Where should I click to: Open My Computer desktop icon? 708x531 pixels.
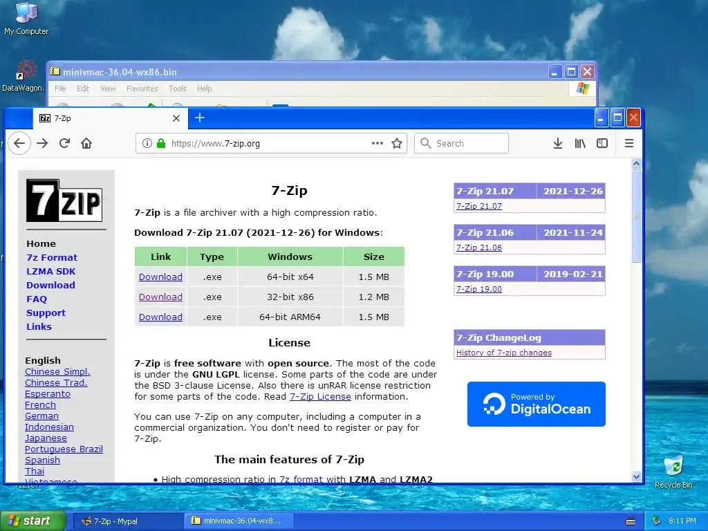pyautogui.click(x=26, y=19)
